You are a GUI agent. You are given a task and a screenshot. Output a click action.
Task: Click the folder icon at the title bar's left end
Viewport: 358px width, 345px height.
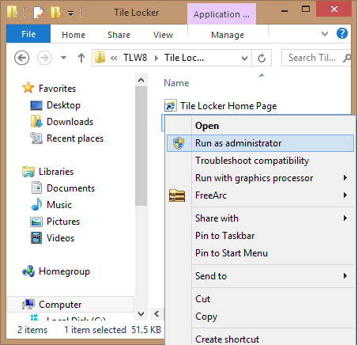coord(12,12)
